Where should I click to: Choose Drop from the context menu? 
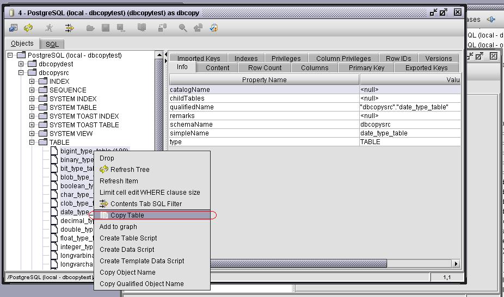tap(107, 158)
